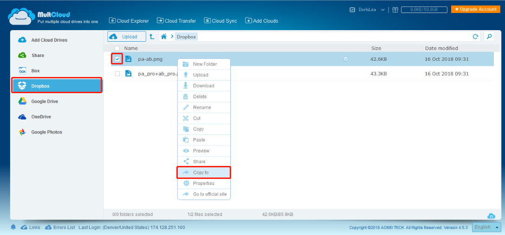Click the notification bell icon

coord(13,227)
